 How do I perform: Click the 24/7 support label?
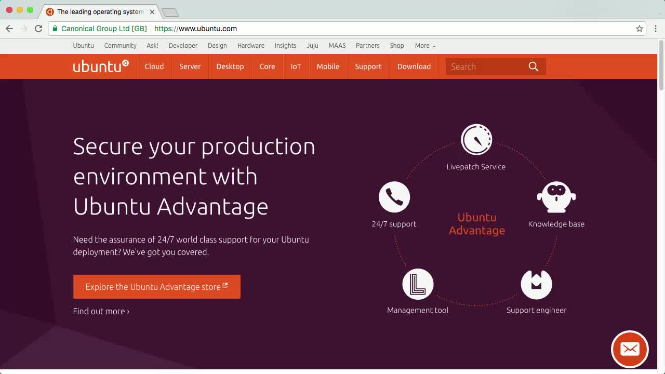pyautogui.click(x=394, y=224)
